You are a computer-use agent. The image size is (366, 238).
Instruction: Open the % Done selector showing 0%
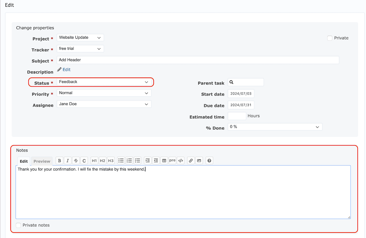pyautogui.click(x=275, y=127)
